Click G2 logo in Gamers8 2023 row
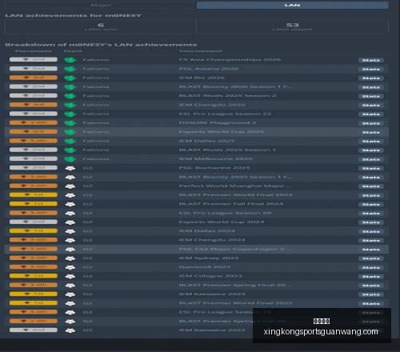 click(70, 267)
